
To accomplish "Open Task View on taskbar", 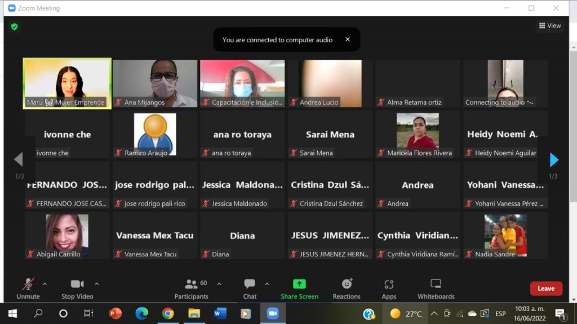I will pyautogui.click(x=88, y=313).
